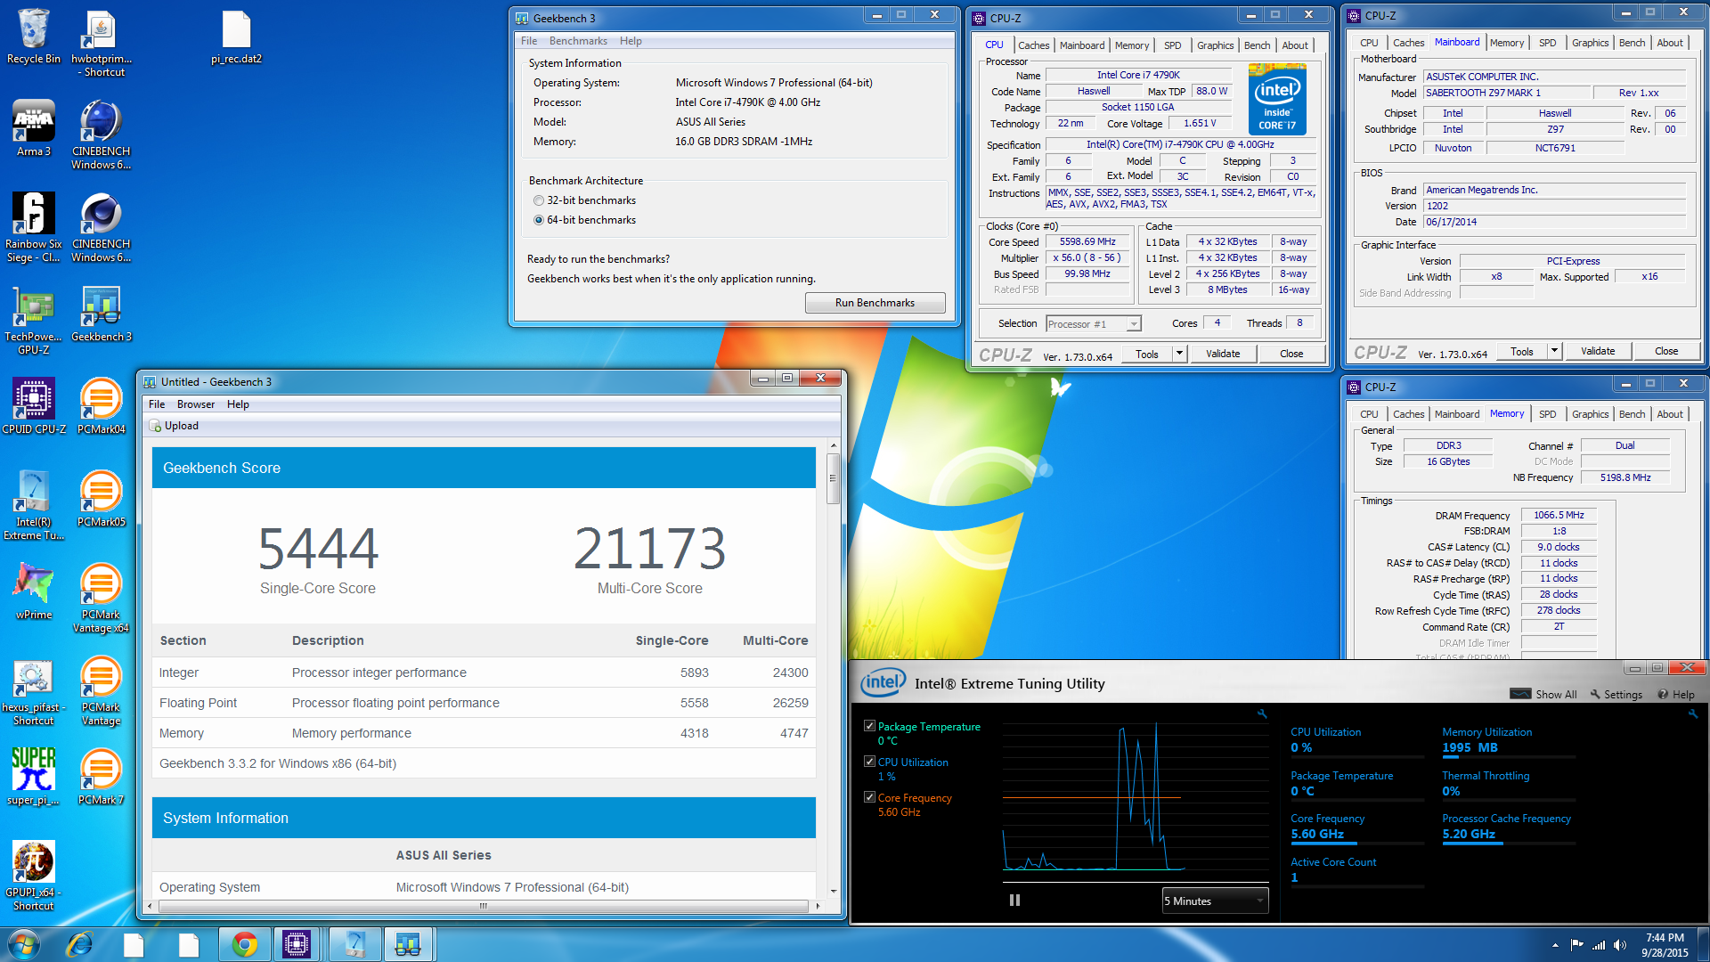Launch the Geekbench 3 desktop shortcut
This screenshot has height=962, width=1710.
pos(101,314)
